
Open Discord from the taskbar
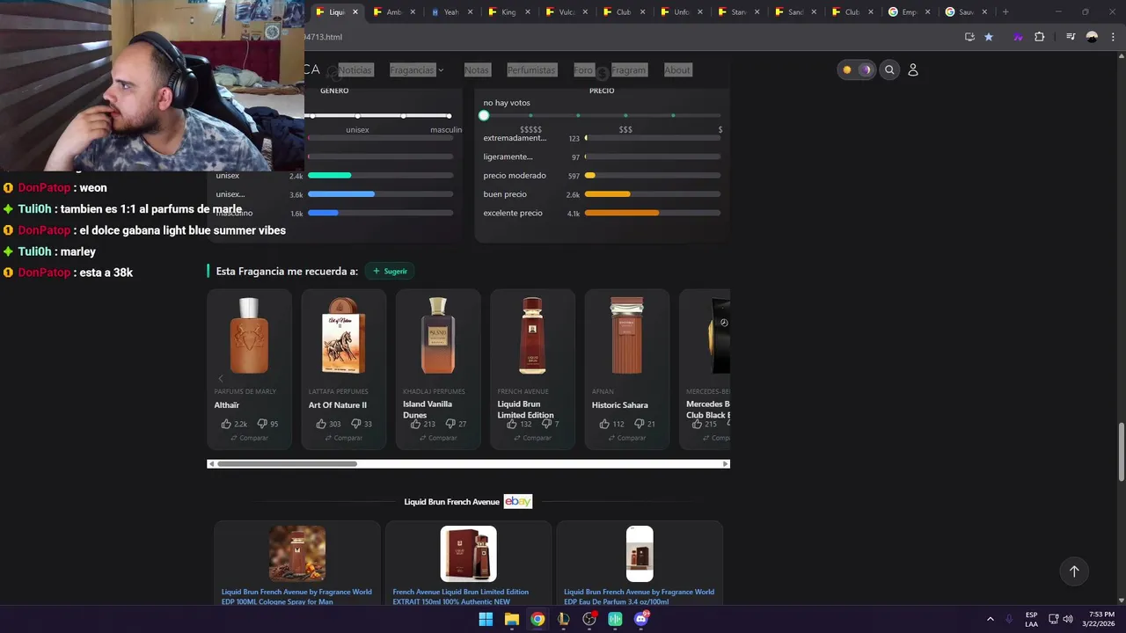click(x=641, y=619)
